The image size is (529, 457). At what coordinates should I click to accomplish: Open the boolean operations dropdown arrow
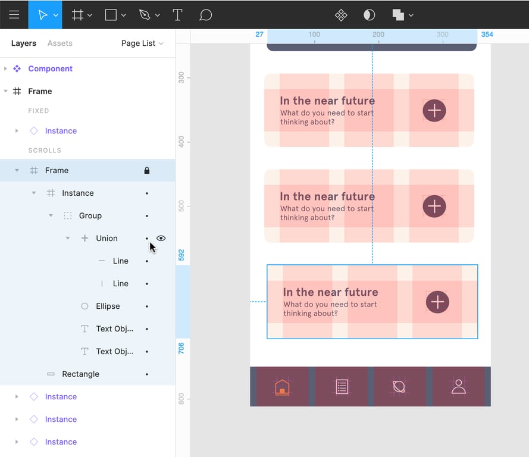pyautogui.click(x=411, y=15)
